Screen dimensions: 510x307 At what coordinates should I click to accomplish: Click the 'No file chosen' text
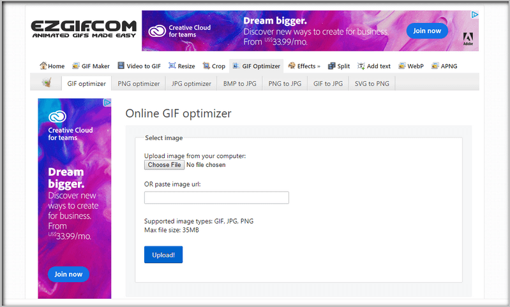click(x=206, y=164)
